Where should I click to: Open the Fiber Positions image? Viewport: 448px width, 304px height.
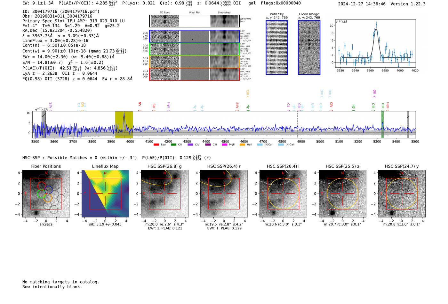pyautogui.click(x=46, y=194)
